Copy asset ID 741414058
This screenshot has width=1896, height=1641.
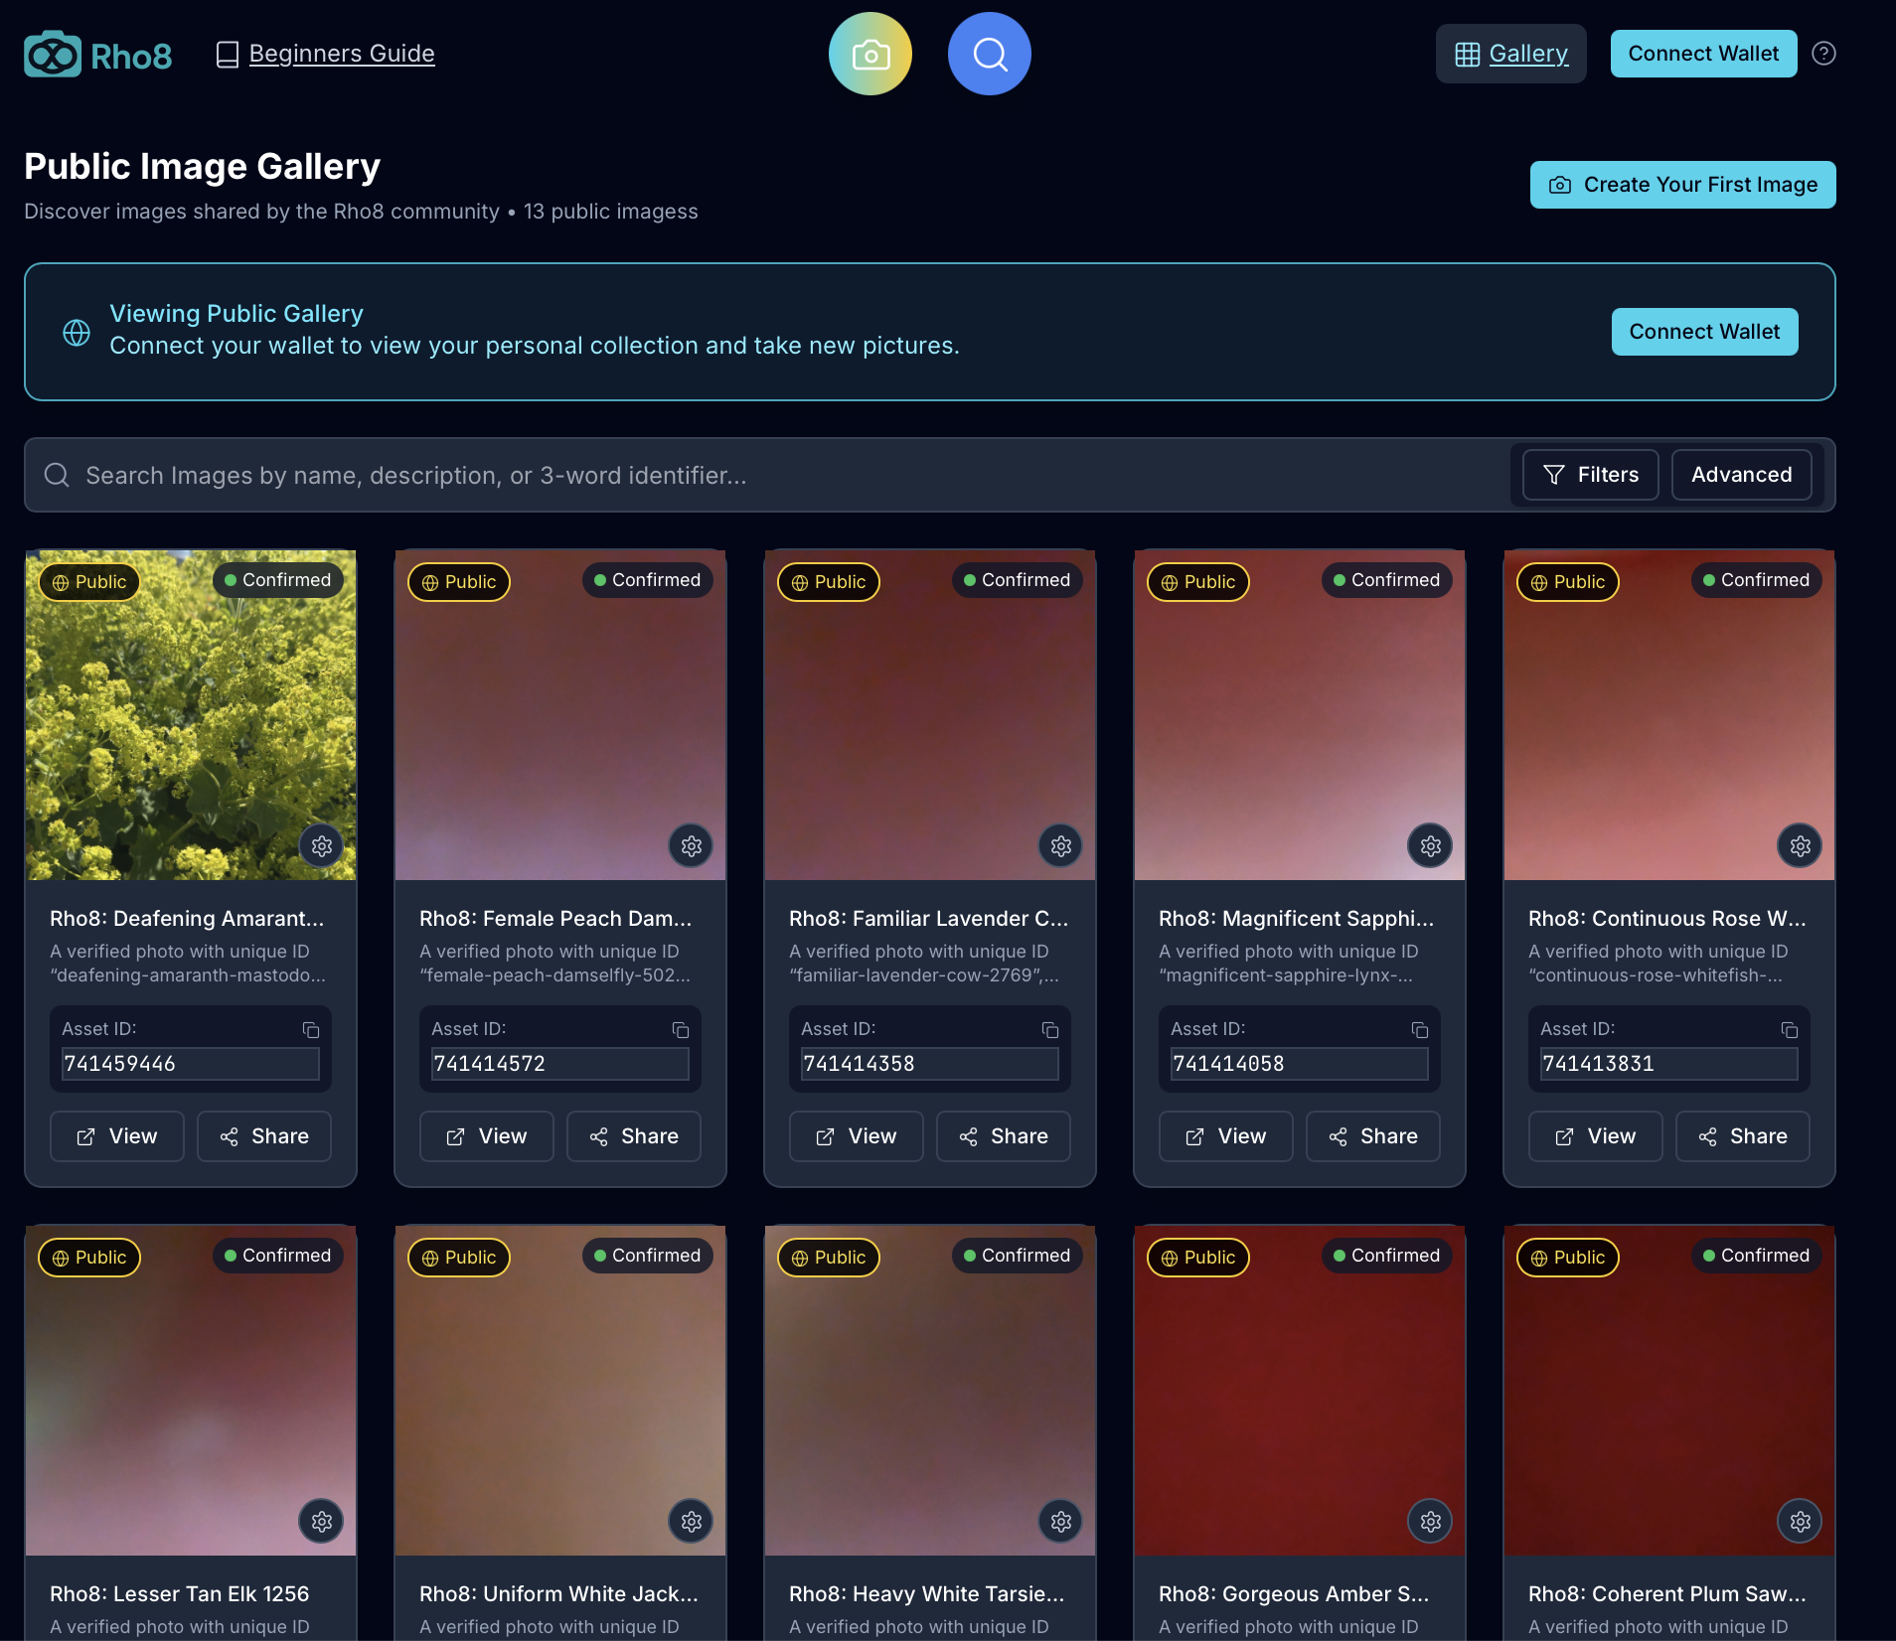pyautogui.click(x=1420, y=1030)
